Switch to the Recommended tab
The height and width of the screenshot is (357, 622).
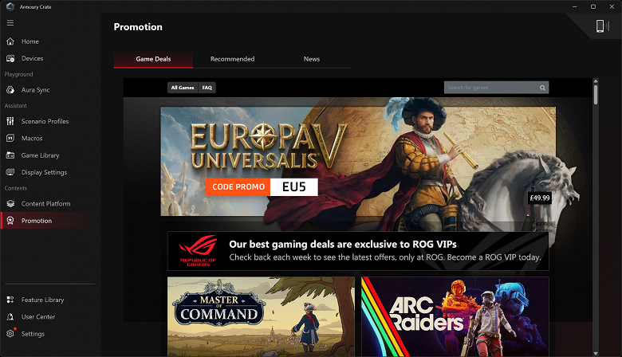pos(233,59)
